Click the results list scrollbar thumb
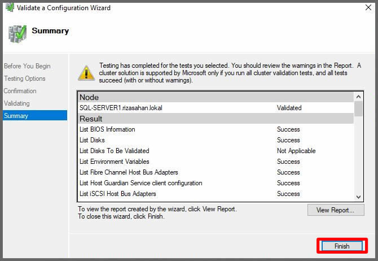 tap(359, 108)
